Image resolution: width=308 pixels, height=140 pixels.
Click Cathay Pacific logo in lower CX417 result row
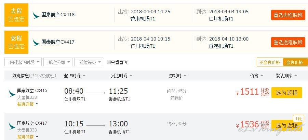click(x=12, y=126)
